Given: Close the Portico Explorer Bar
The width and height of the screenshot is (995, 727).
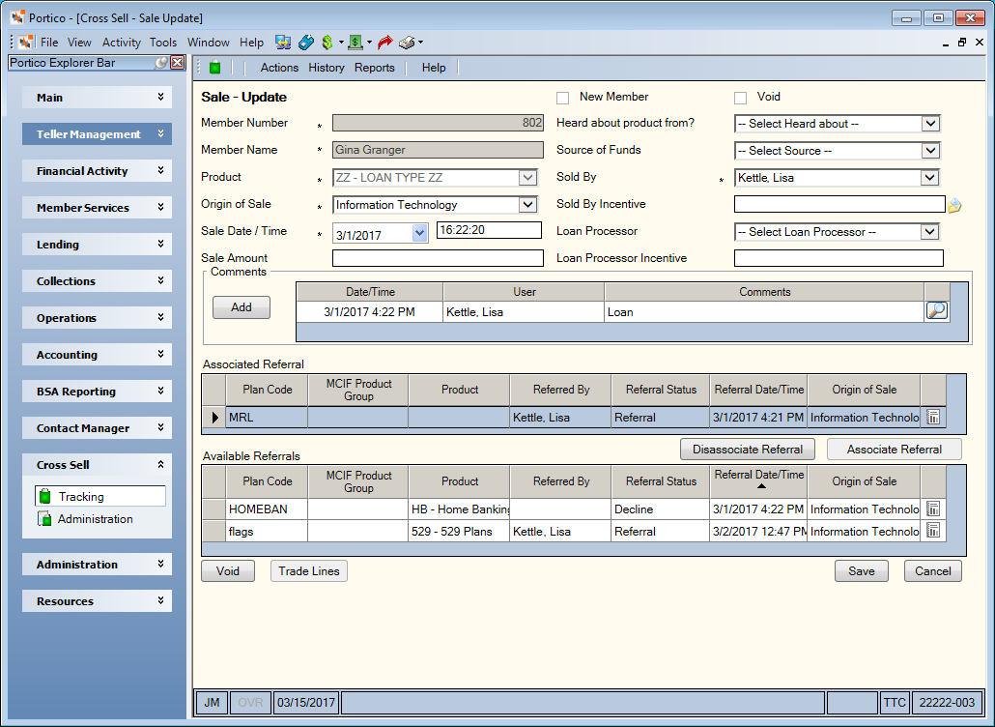Looking at the screenshot, I should (178, 62).
